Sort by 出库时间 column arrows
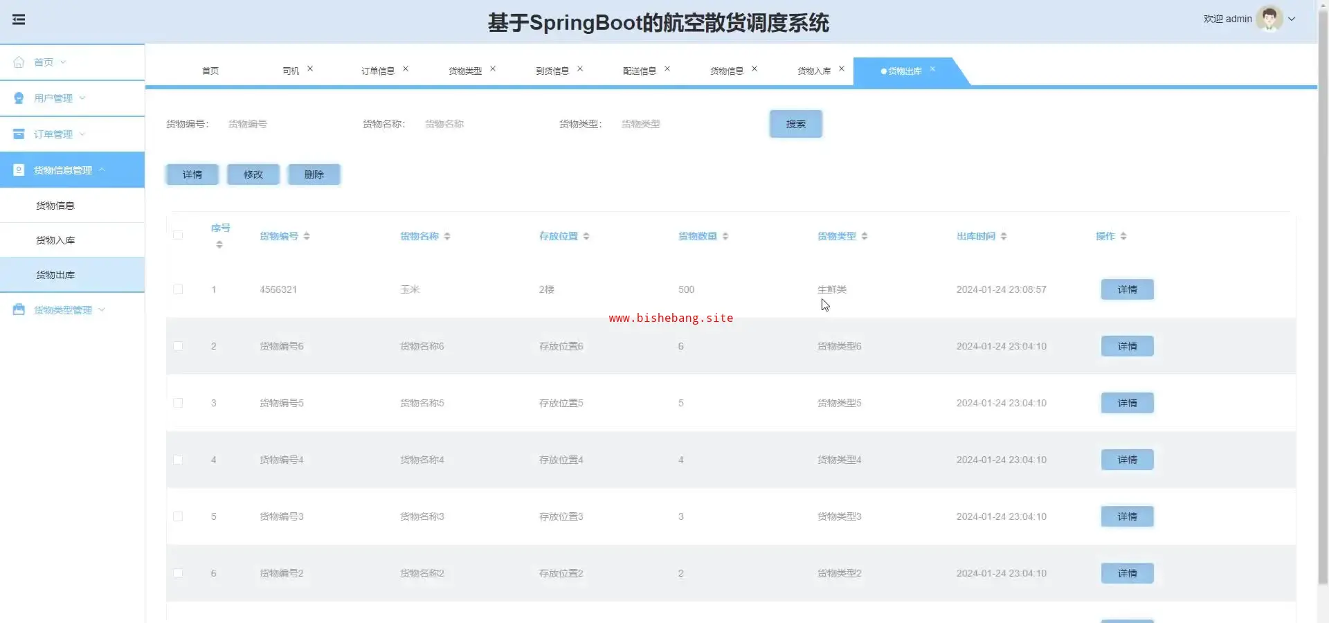The image size is (1329, 623). (x=1004, y=236)
